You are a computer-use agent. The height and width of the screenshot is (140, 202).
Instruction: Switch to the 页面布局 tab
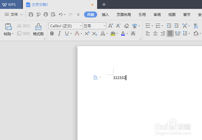[124, 15]
